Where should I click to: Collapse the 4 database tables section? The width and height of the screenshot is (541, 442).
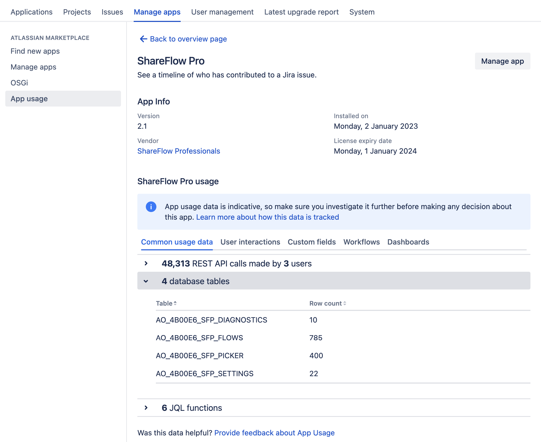146,281
